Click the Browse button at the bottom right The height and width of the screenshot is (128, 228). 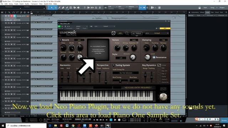point(224,120)
